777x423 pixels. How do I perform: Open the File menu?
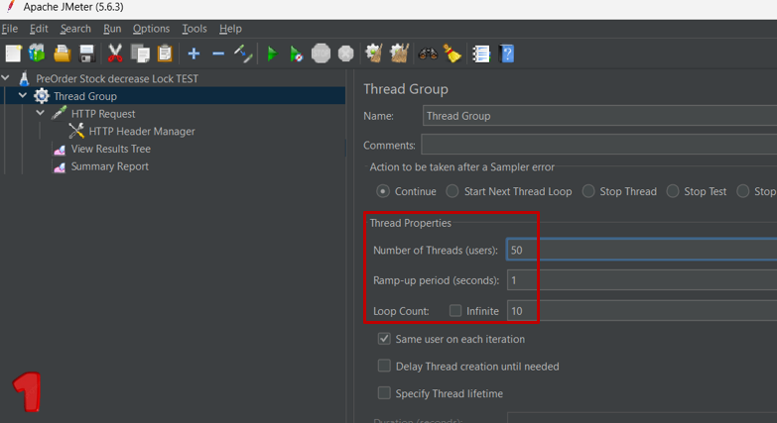coord(9,29)
